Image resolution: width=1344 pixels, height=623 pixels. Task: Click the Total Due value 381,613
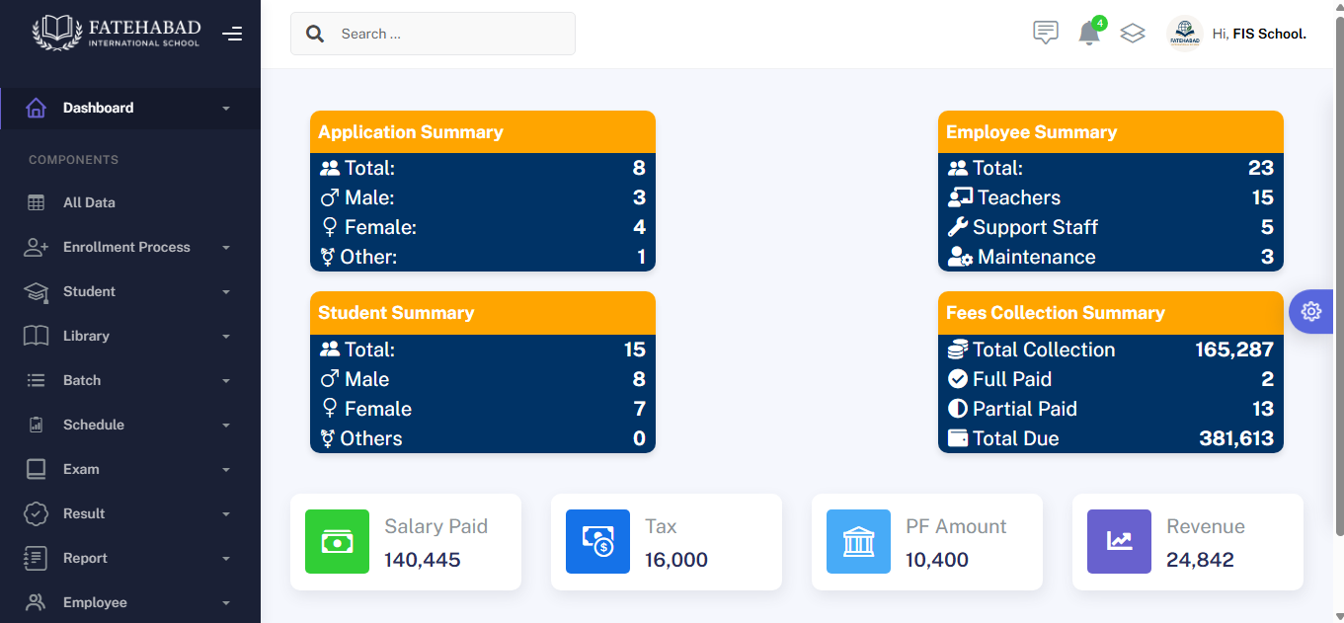[1236, 438]
